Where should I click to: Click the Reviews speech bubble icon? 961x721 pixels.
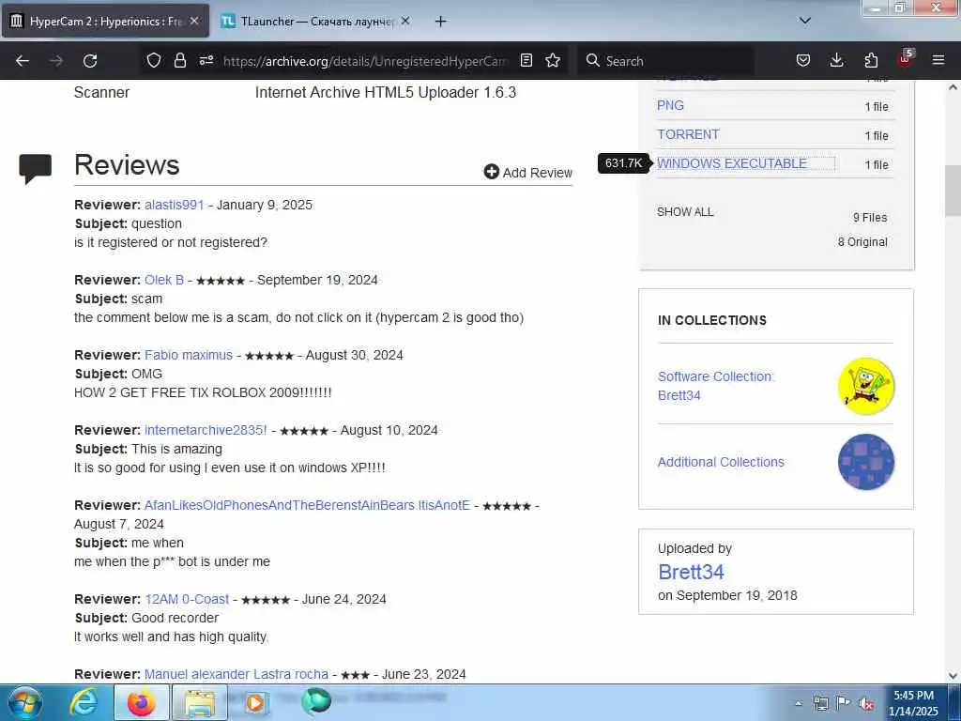(36, 169)
